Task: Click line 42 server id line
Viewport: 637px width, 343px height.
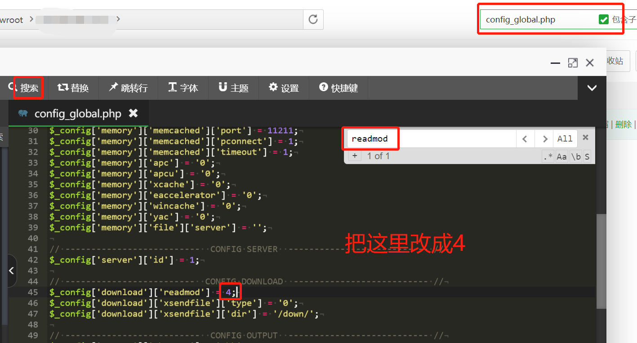Action: [x=124, y=260]
